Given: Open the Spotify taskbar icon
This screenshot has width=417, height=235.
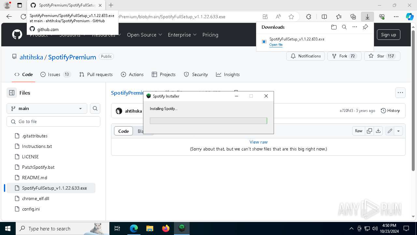Looking at the screenshot, I should click(182, 228).
